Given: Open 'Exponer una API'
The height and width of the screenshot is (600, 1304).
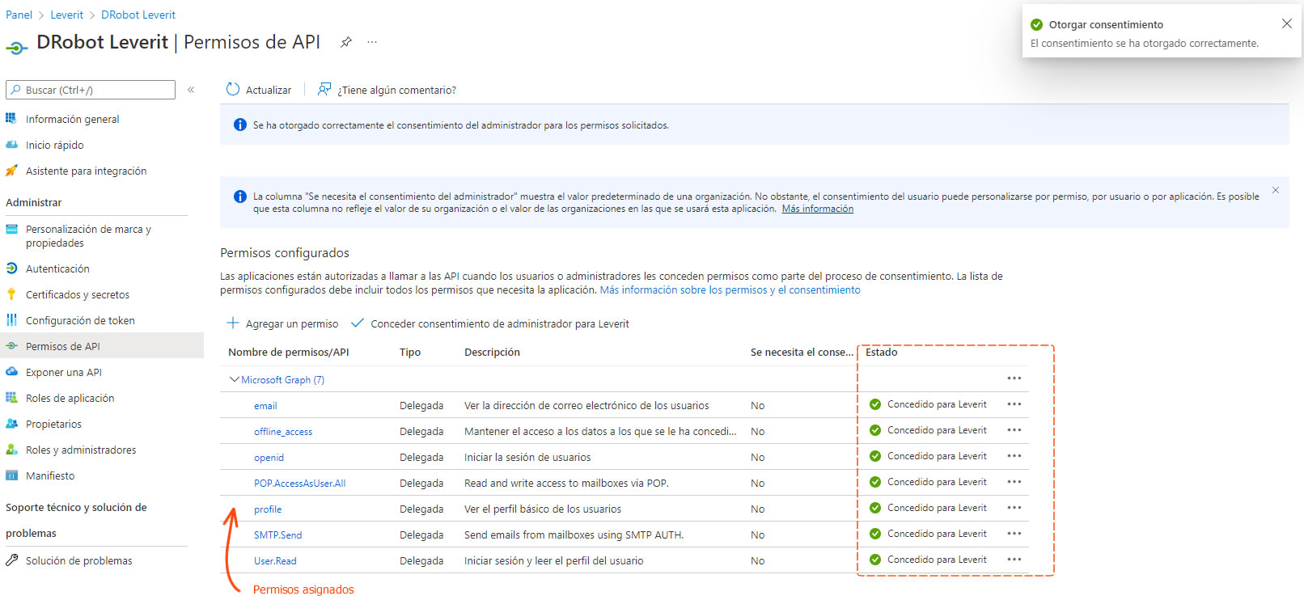Looking at the screenshot, I should click(63, 372).
